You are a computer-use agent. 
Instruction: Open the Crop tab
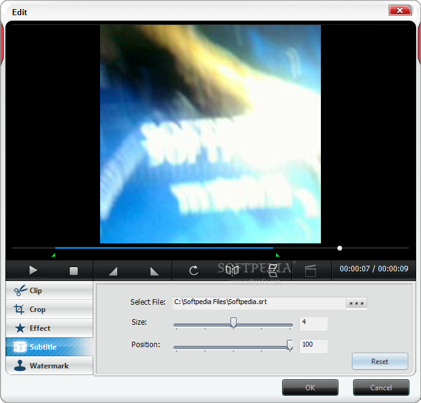click(x=49, y=310)
